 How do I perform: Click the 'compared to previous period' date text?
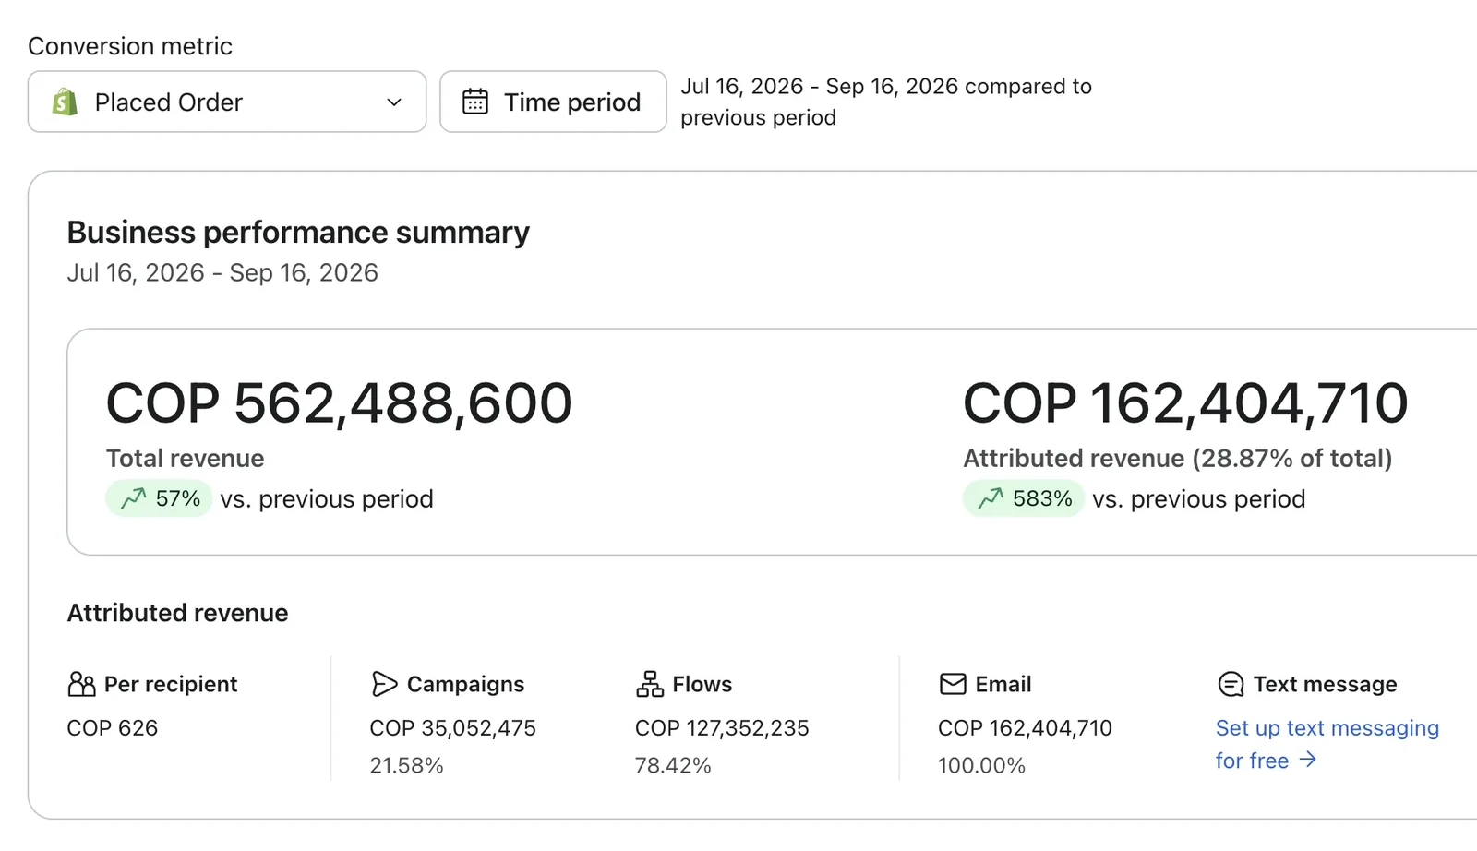tap(886, 102)
